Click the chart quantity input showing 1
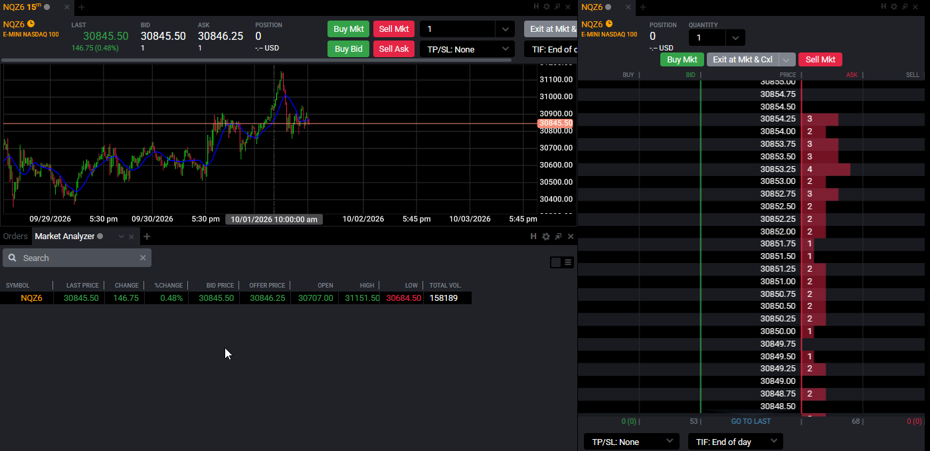Image resolution: width=930 pixels, height=451 pixels. 458,29
